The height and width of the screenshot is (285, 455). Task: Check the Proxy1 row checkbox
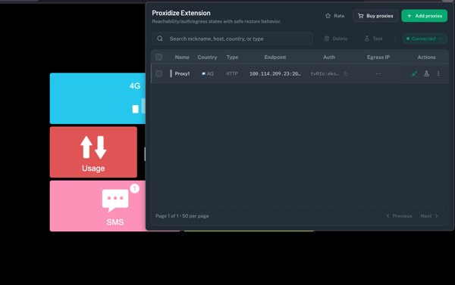[x=158, y=73]
